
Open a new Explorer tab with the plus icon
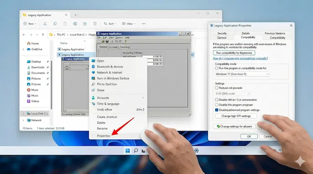click(x=76, y=15)
